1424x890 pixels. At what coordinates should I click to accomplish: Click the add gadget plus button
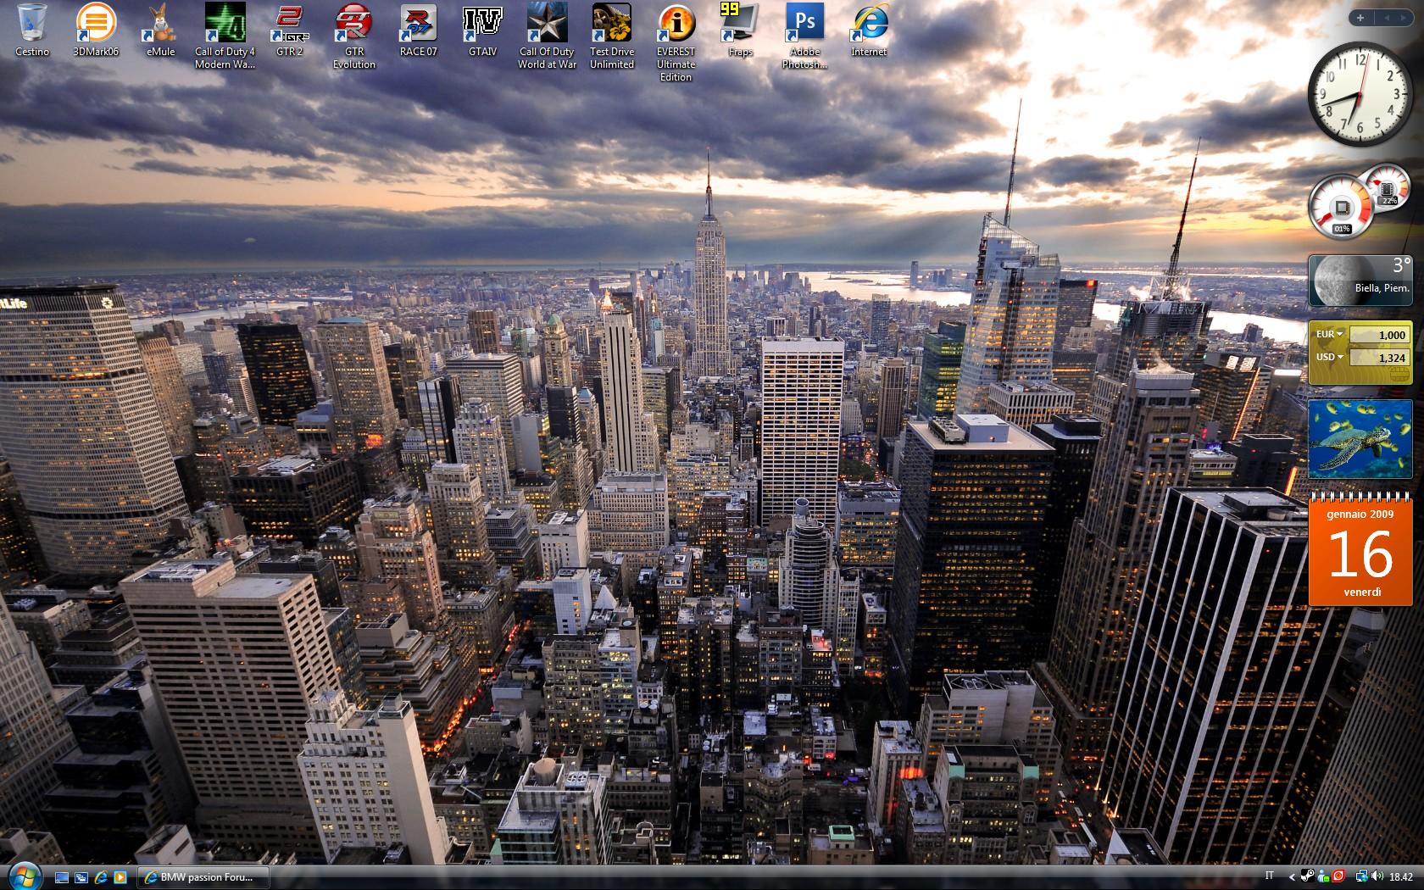point(1360,17)
